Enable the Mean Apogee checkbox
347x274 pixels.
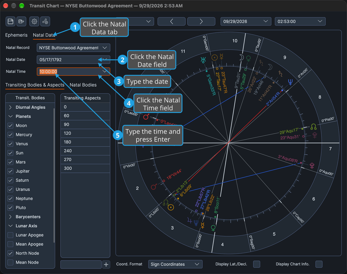pos(11,244)
